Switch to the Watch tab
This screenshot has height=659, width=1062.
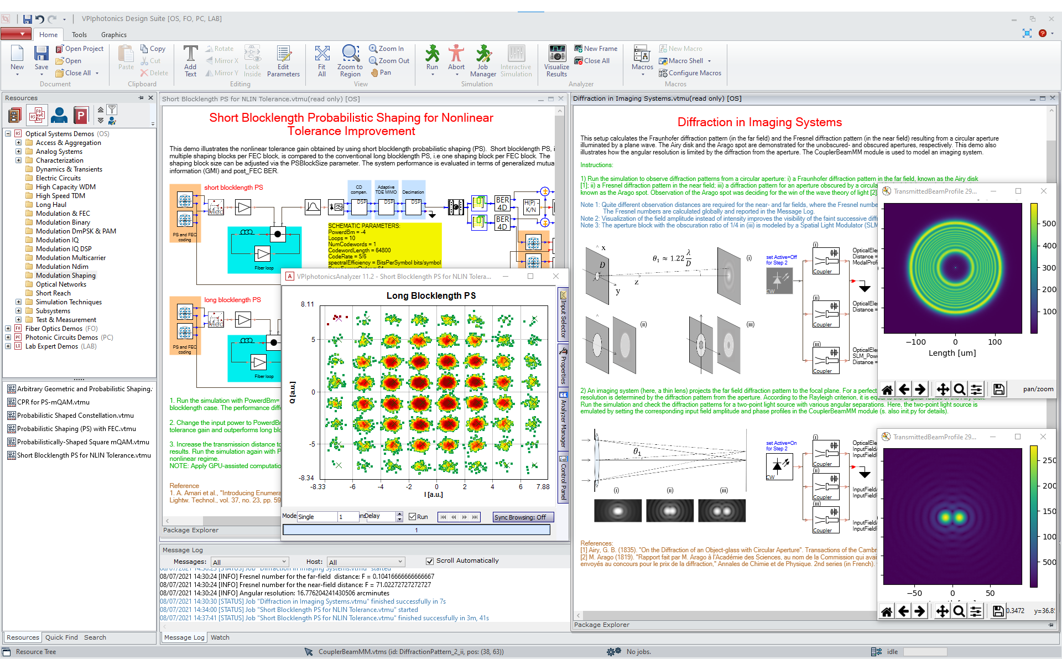[220, 637]
